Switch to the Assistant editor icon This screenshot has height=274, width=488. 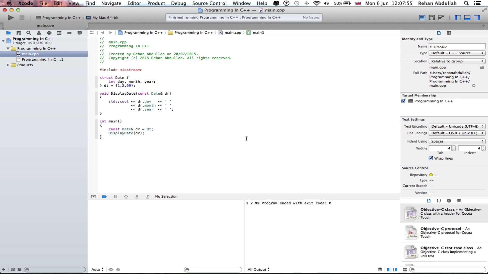click(x=432, y=18)
